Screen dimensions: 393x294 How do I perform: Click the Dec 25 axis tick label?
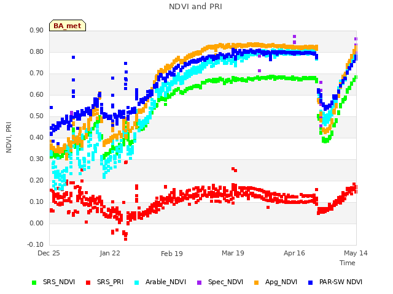[49, 253]
